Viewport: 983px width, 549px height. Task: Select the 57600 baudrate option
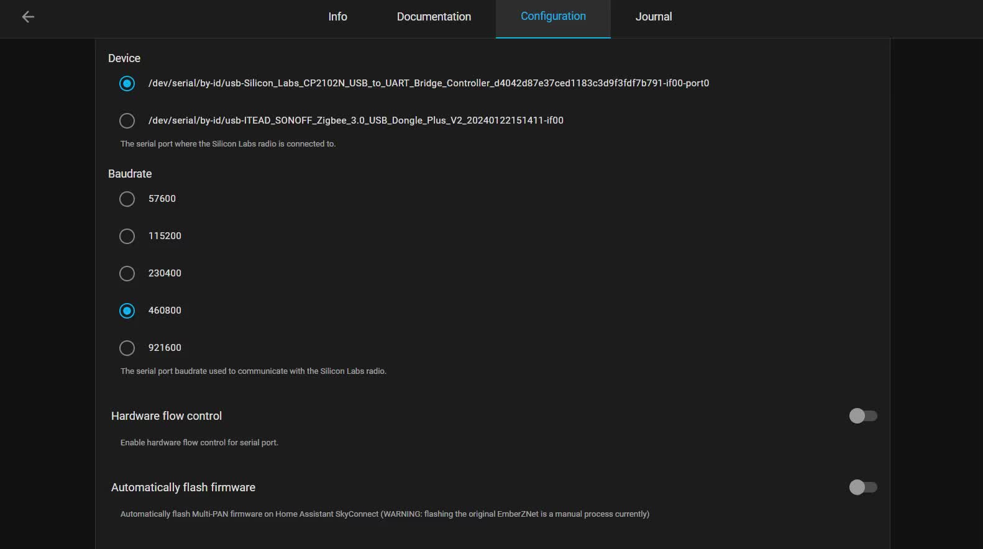(x=127, y=199)
